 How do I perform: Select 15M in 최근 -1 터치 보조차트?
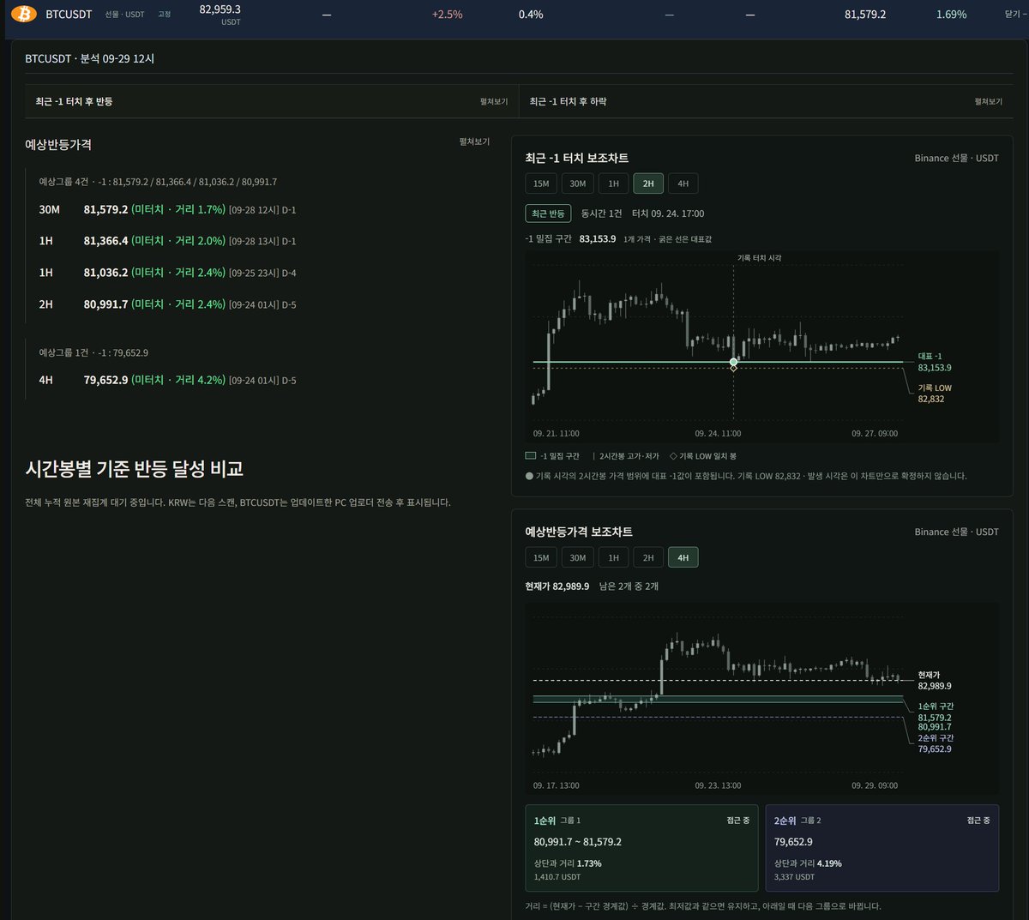[541, 183]
